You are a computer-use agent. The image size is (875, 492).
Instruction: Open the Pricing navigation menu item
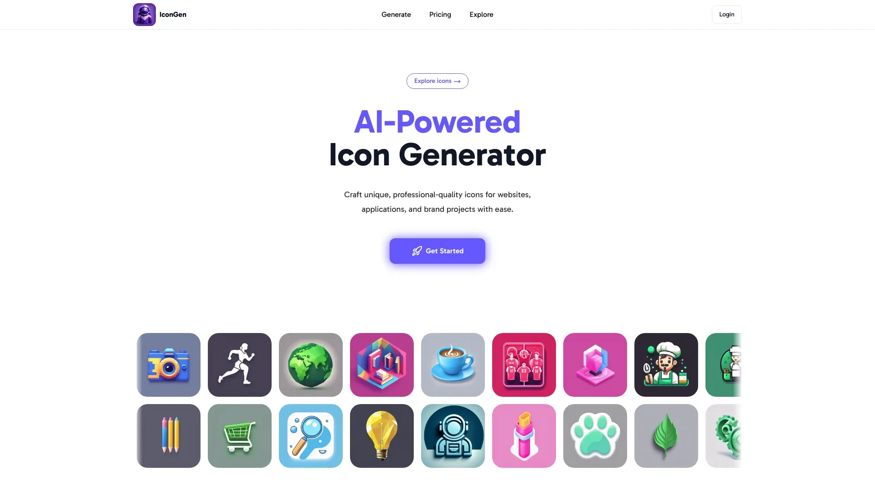(440, 15)
